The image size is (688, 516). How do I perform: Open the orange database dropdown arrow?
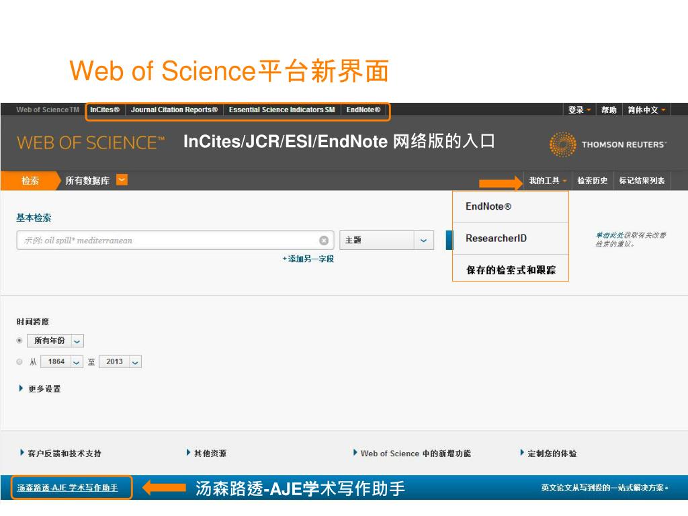[122, 180]
